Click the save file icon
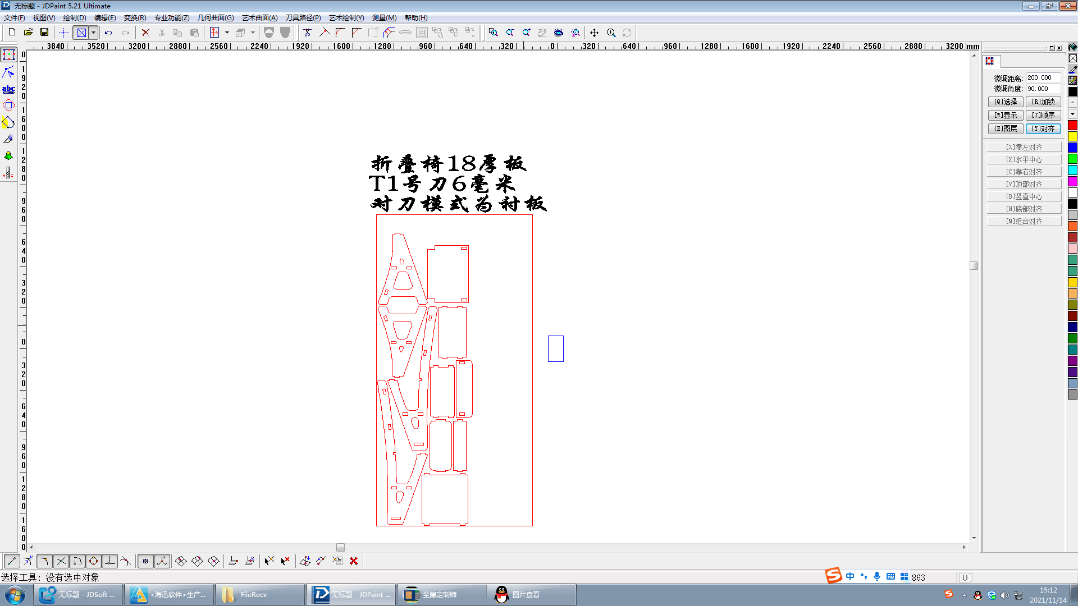Screen dimensions: 1078x606 pyautogui.click(x=44, y=33)
